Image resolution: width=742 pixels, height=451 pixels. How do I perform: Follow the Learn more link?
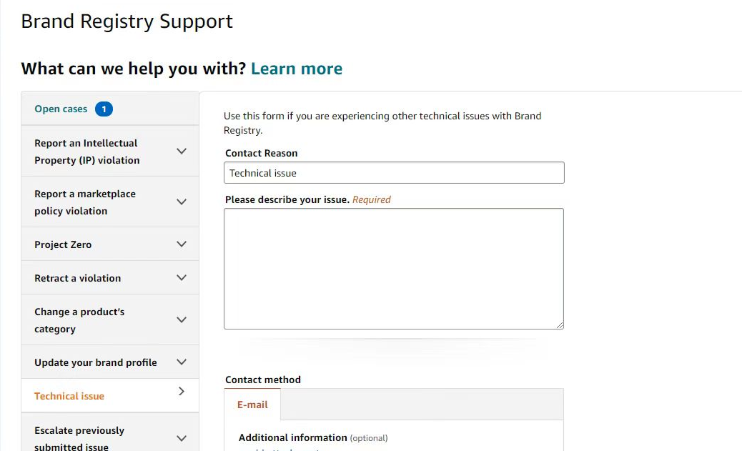297,69
